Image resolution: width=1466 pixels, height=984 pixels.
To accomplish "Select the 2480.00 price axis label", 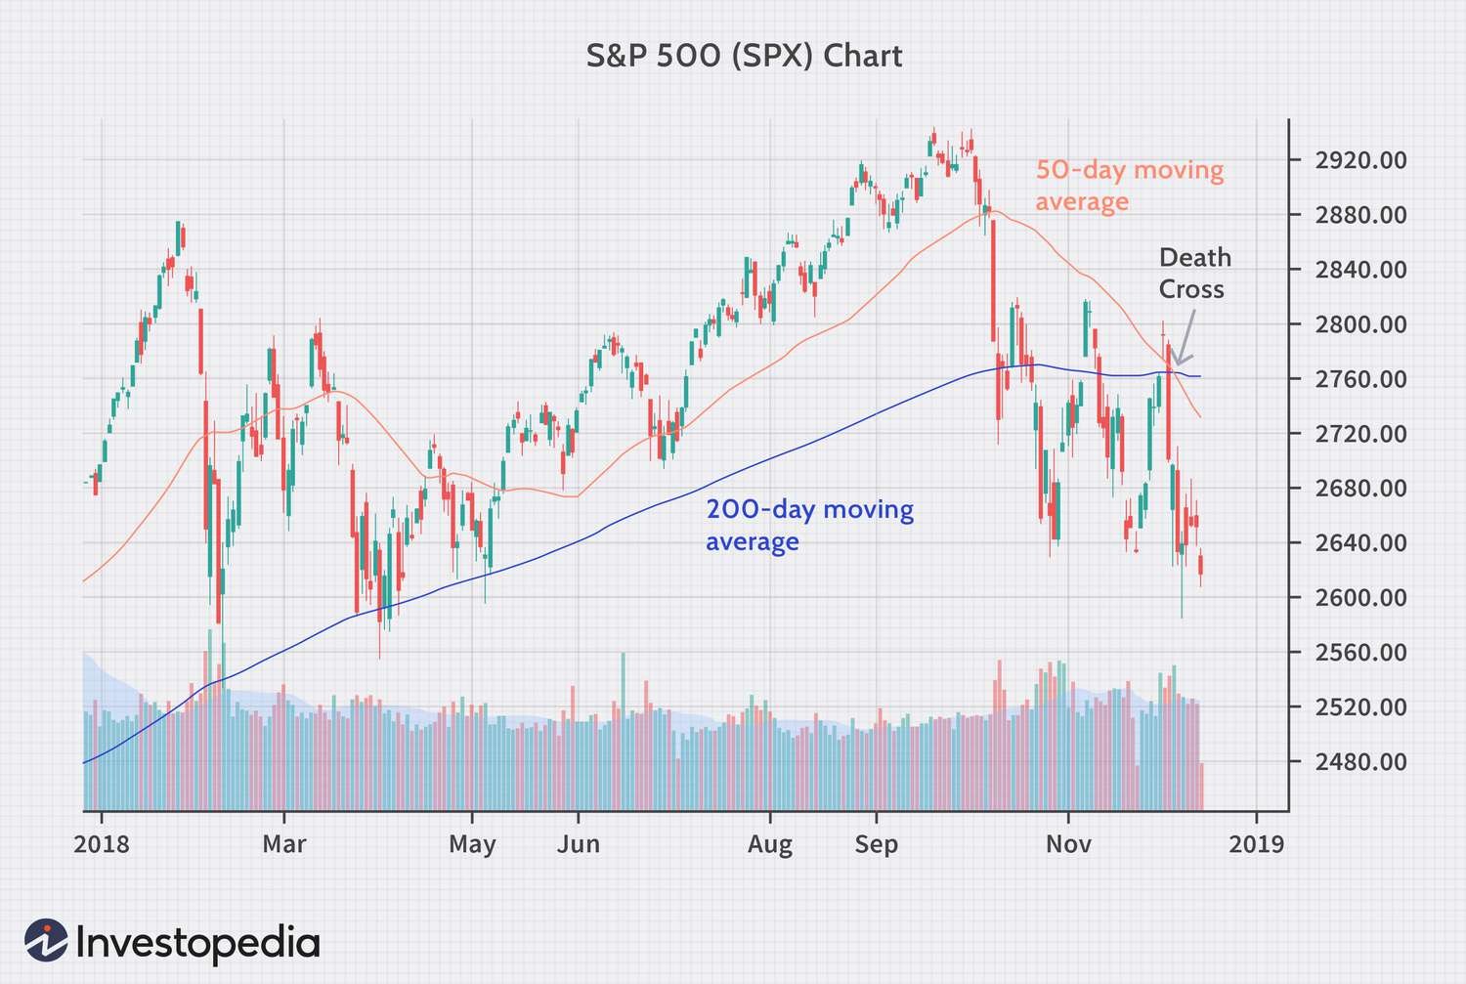I will (1360, 762).
